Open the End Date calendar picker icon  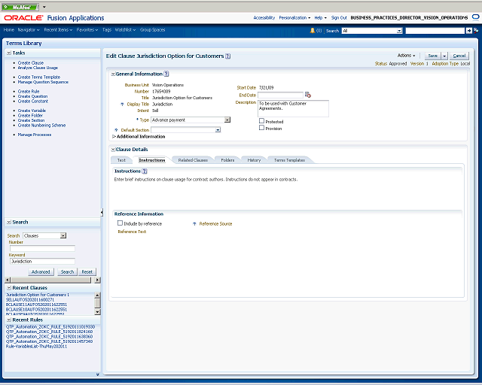coord(308,95)
